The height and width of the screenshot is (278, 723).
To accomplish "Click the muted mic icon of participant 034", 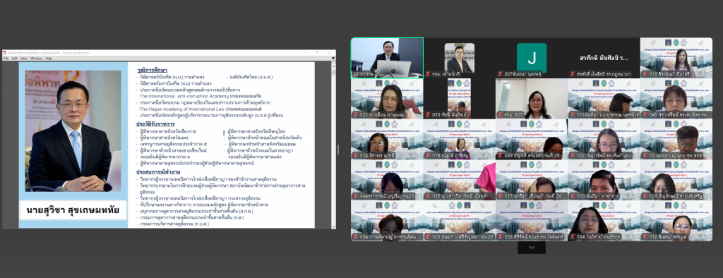I will [x=573, y=237].
